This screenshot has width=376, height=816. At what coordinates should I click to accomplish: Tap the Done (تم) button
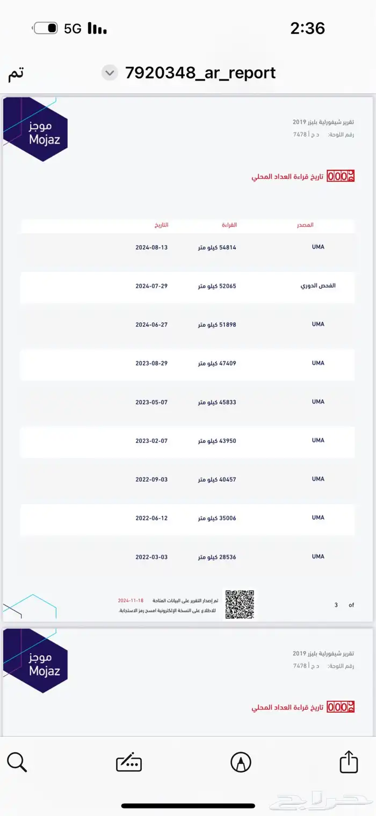(16, 73)
